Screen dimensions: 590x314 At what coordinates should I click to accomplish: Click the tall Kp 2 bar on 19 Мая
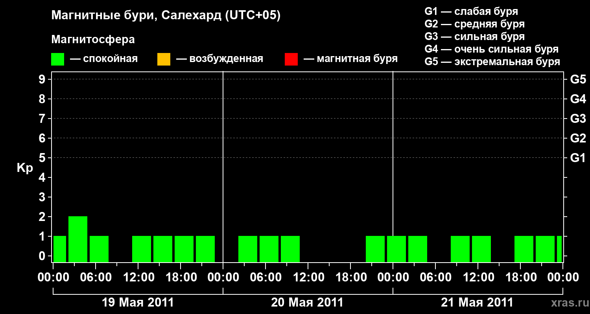(x=78, y=239)
